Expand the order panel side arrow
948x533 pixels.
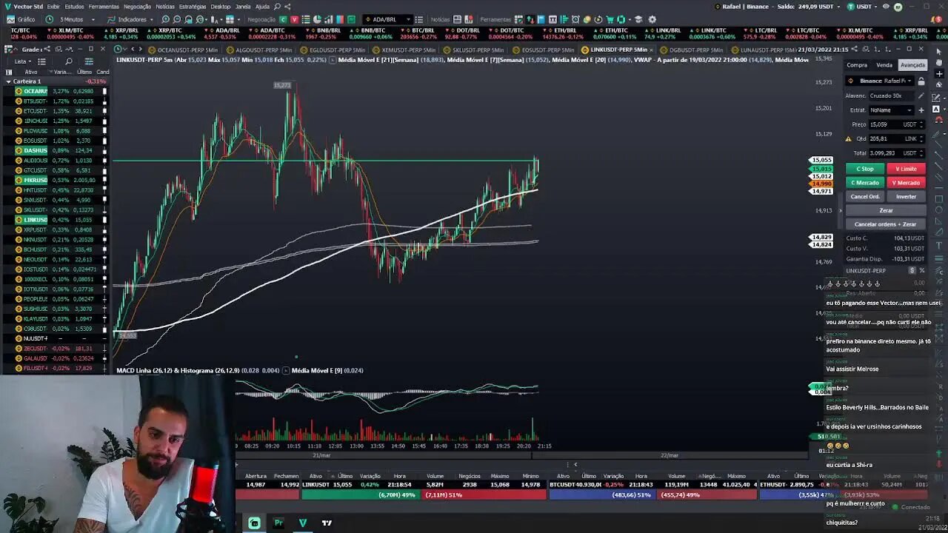(840, 210)
